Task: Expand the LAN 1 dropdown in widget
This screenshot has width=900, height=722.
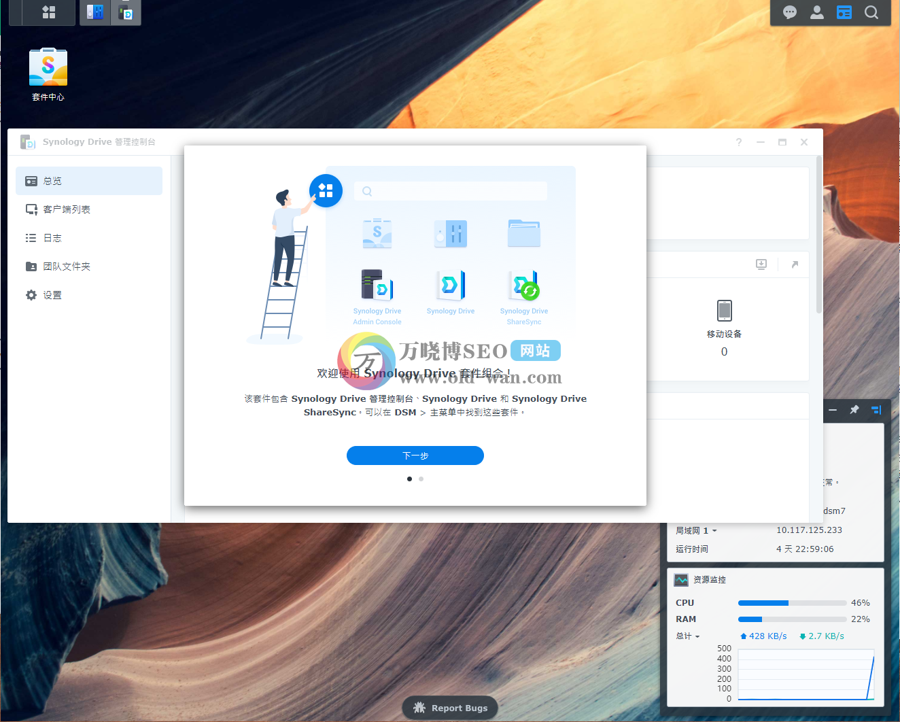Action: coord(696,530)
